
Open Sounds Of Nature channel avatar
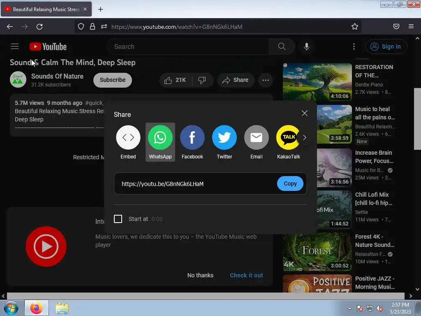coord(18,79)
